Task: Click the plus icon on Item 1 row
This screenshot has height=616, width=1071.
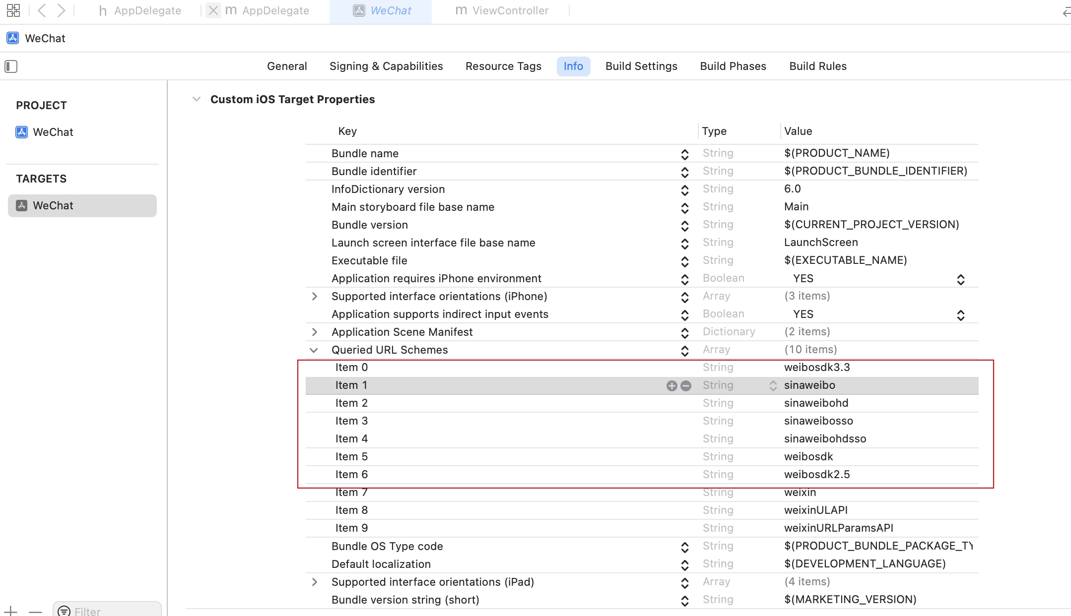Action: pyautogui.click(x=671, y=386)
